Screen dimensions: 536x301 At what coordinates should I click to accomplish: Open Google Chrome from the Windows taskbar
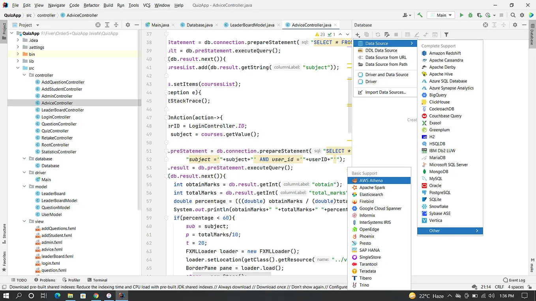pyautogui.click(x=96, y=295)
